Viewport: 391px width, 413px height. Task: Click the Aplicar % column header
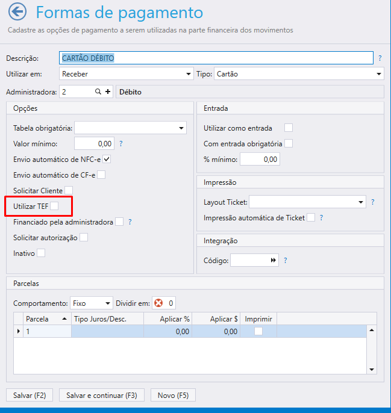coord(167,318)
